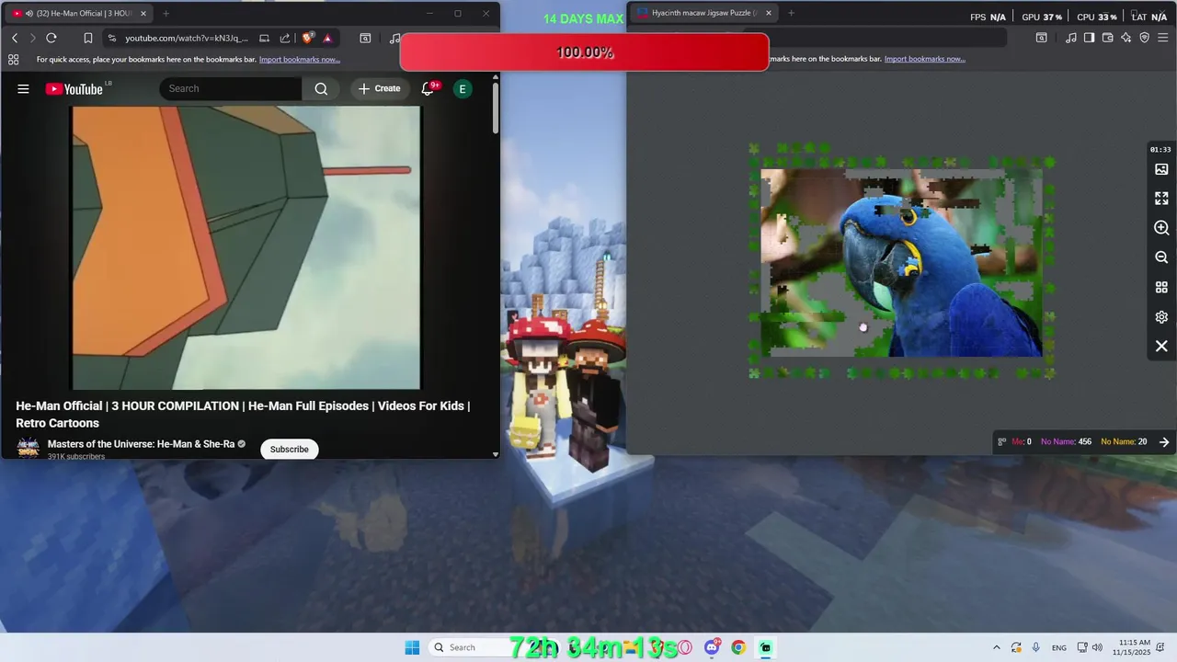Go forward in YouTube browser window
1177x662 pixels.
coord(32,38)
